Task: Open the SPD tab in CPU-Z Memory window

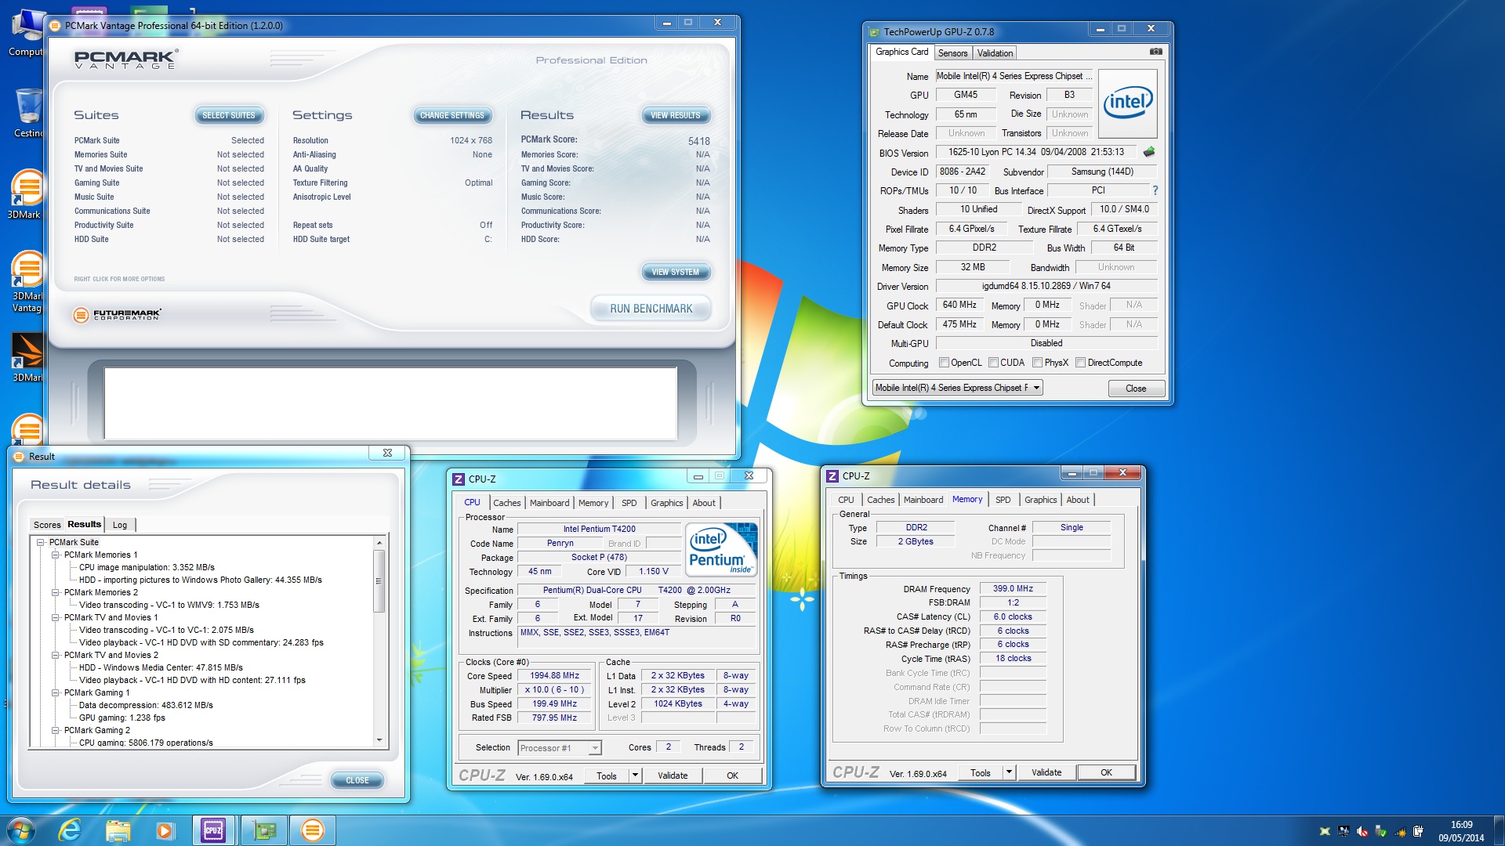Action: (x=1003, y=500)
